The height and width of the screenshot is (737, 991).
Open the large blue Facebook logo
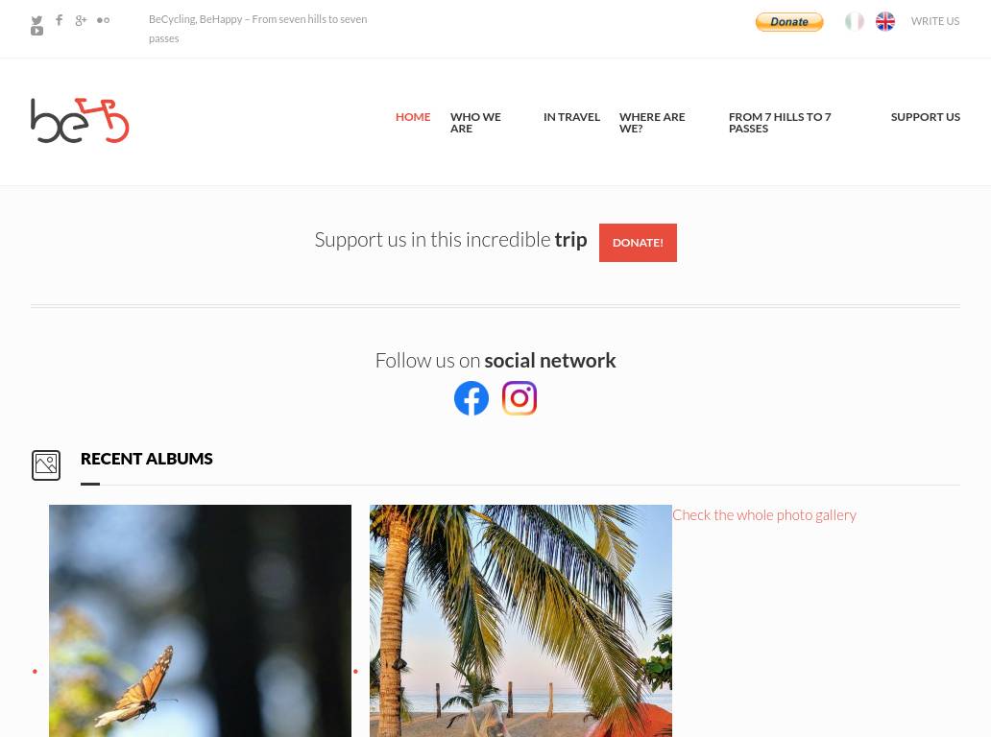pyautogui.click(x=471, y=398)
